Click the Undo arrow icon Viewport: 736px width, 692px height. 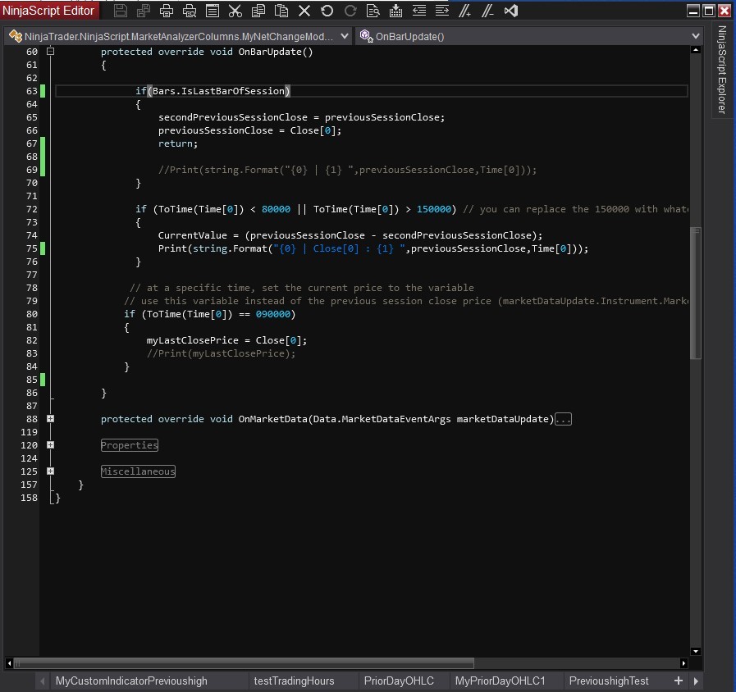click(327, 11)
